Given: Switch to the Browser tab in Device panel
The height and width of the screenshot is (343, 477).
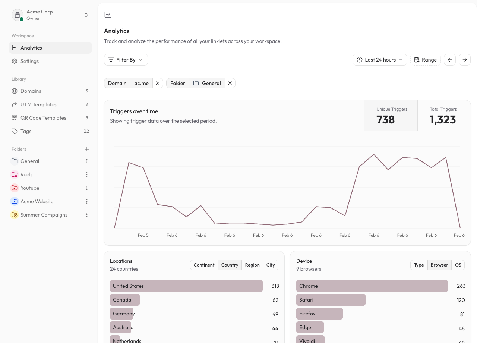Looking at the screenshot, I should (439, 265).
